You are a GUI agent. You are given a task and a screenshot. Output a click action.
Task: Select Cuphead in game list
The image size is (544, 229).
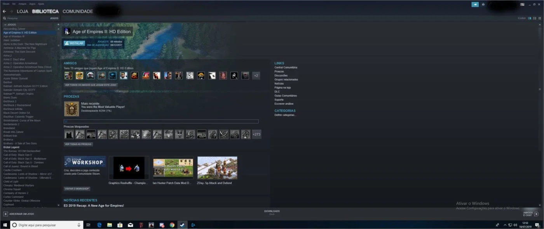click(x=8, y=205)
